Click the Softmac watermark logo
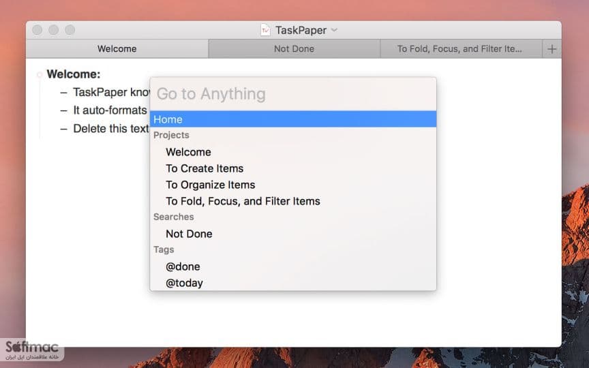Screen dimensions: 589x368 (32, 350)
